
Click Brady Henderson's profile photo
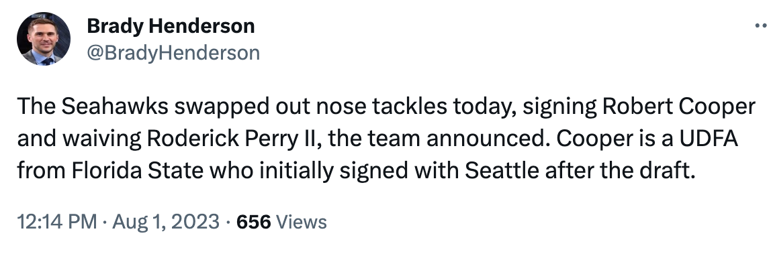(44, 39)
